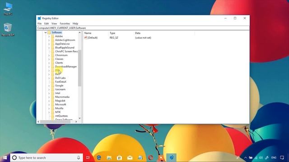
Task: Click the tree horizontal scroll right arrow
Action: click(x=76, y=121)
